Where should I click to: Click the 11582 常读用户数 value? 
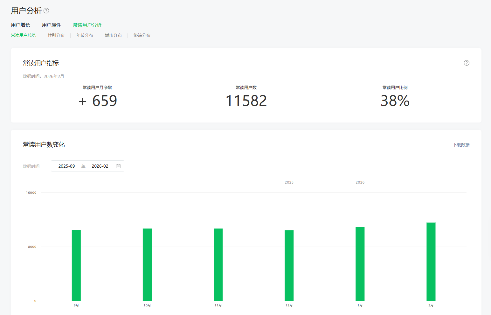point(246,101)
